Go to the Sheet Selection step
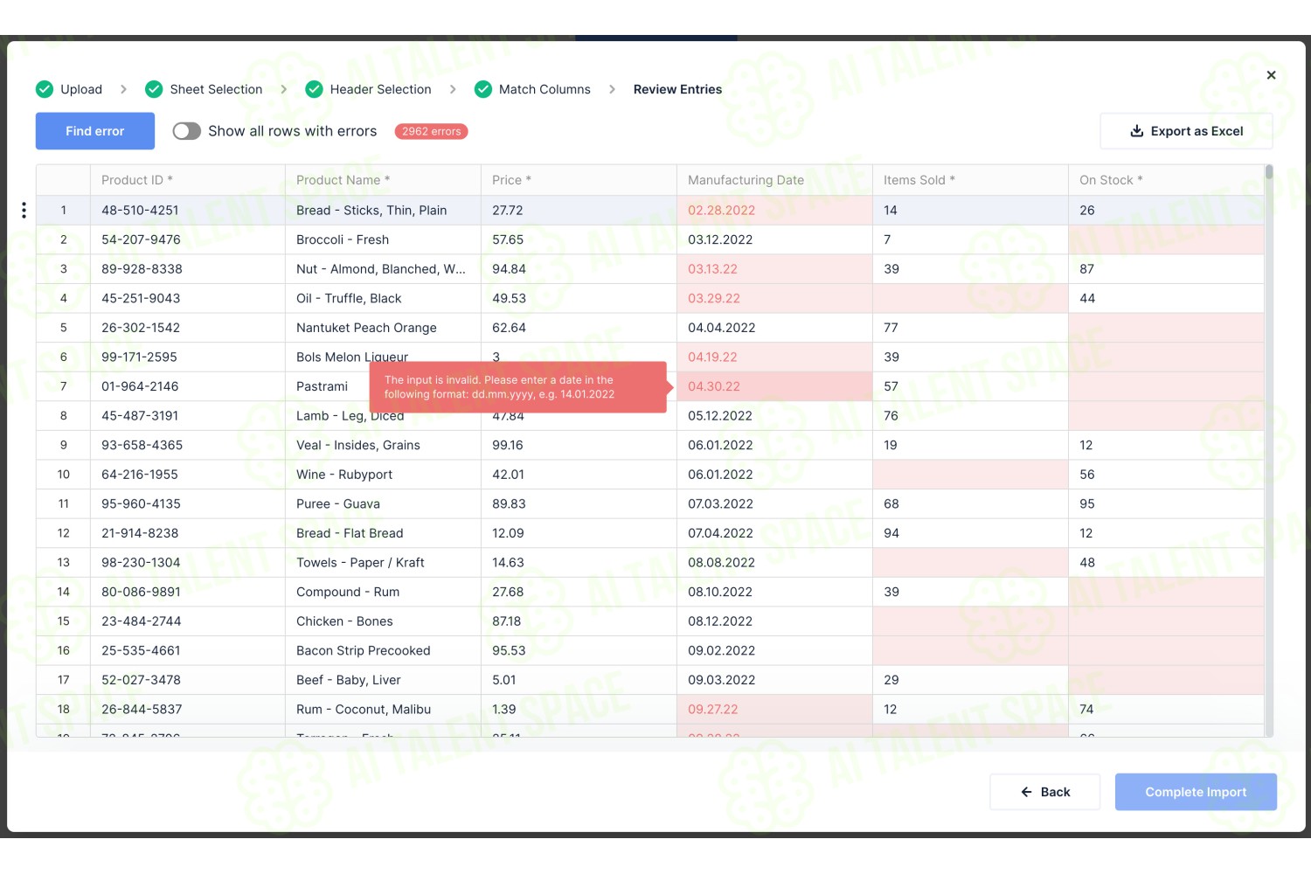 (216, 89)
